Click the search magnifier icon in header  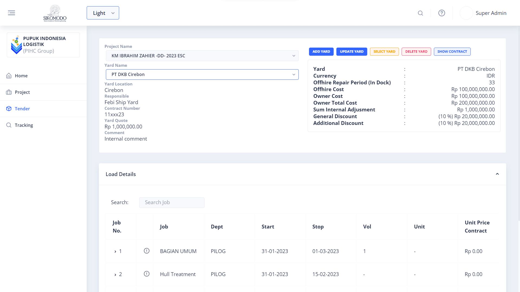[x=420, y=13]
